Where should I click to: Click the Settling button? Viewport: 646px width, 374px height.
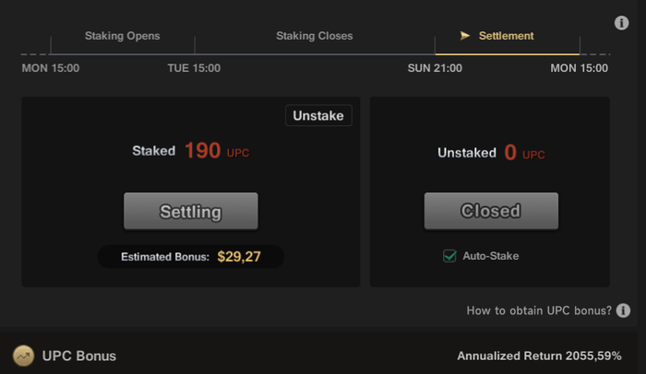pos(191,211)
